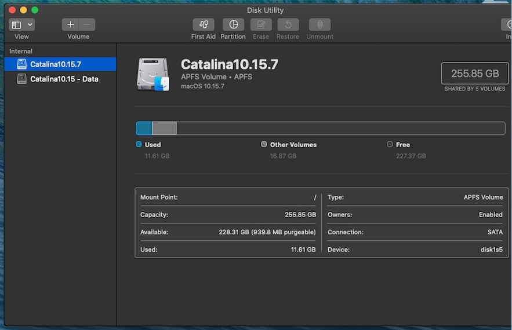Click the 11.61 GB value under Used
Viewport: 512px width, 330px height.
(x=157, y=156)
